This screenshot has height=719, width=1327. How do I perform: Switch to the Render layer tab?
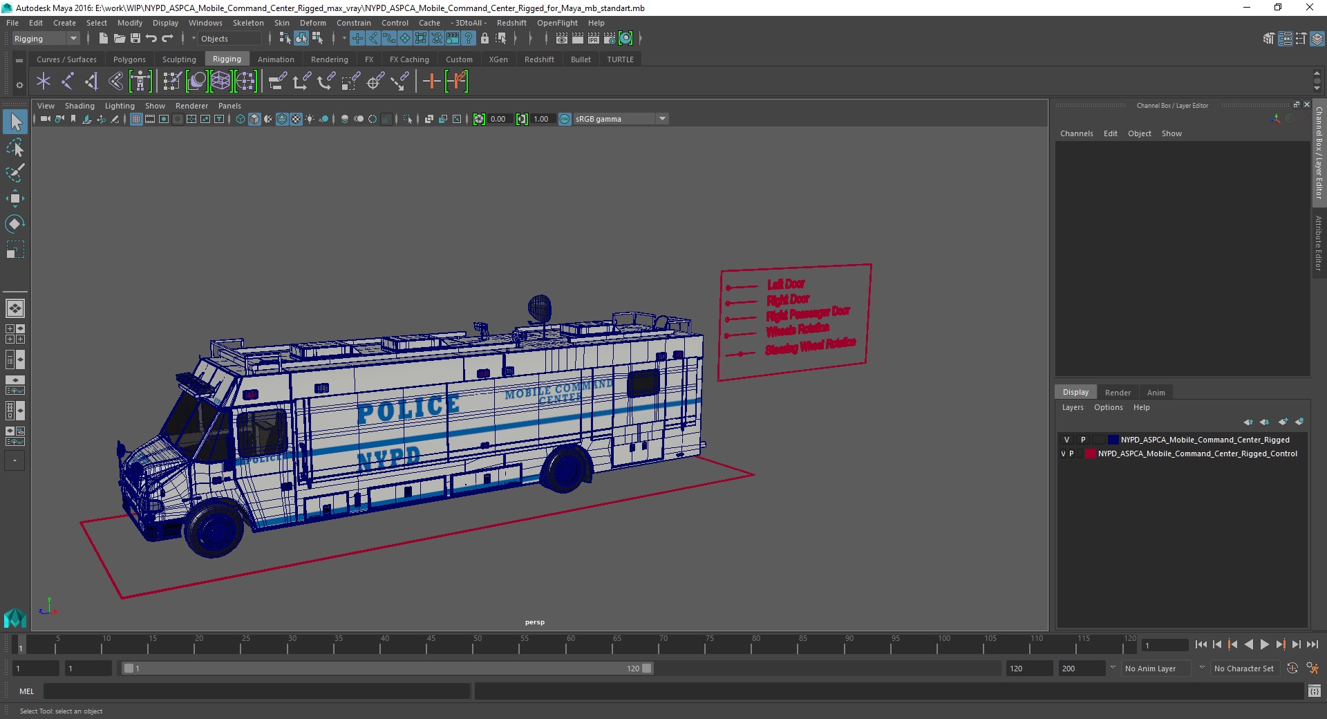click(x=1118, y=393)
